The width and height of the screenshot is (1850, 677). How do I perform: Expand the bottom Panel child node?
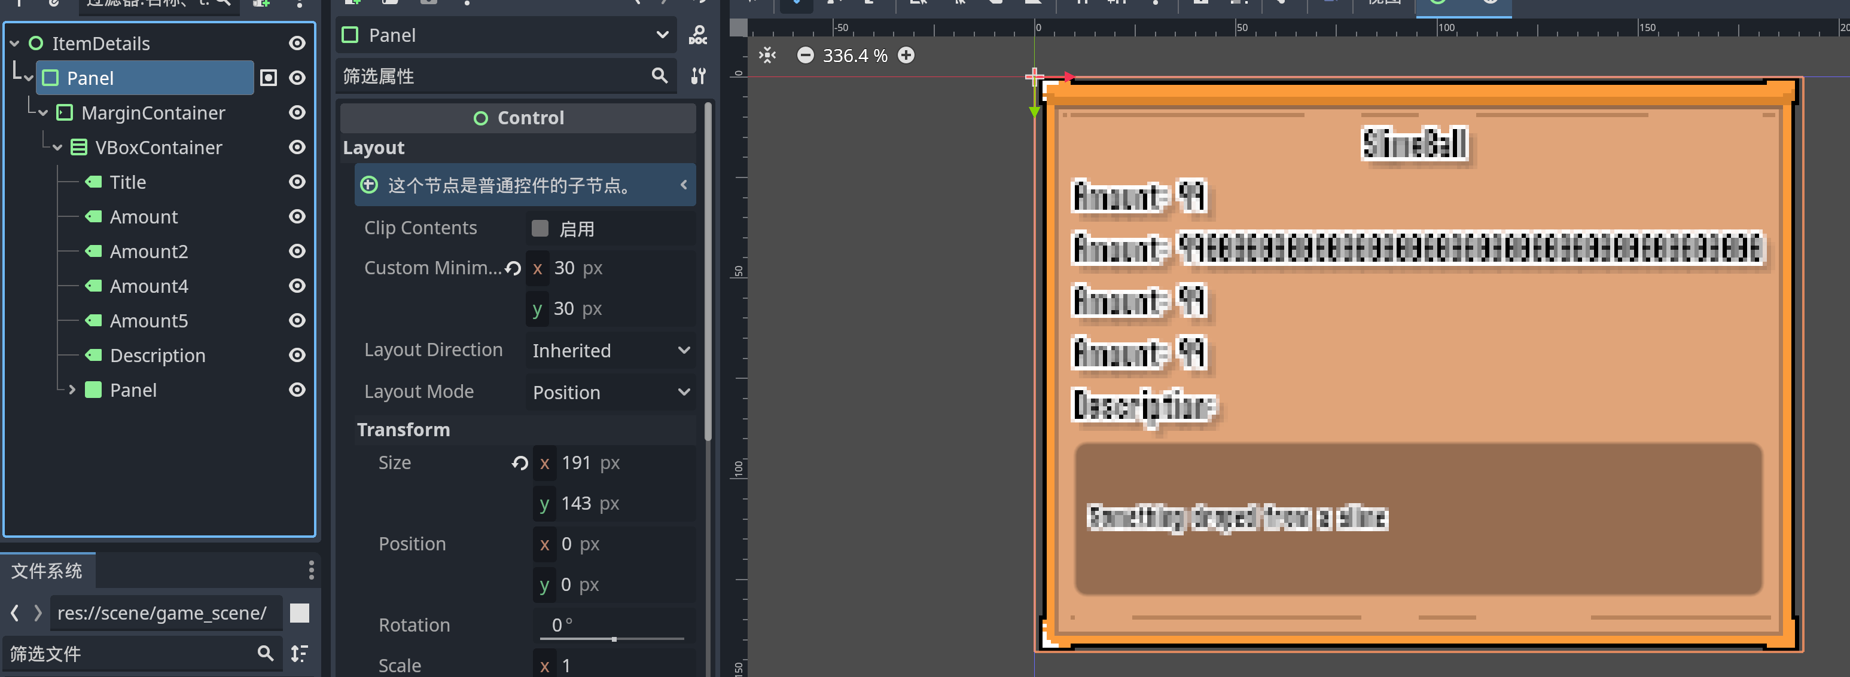coord(72,390)
